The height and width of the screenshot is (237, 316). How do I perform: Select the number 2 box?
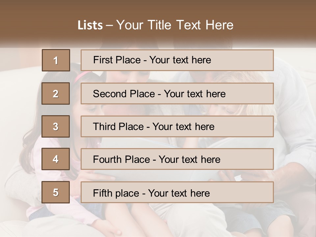coord(56,93)
